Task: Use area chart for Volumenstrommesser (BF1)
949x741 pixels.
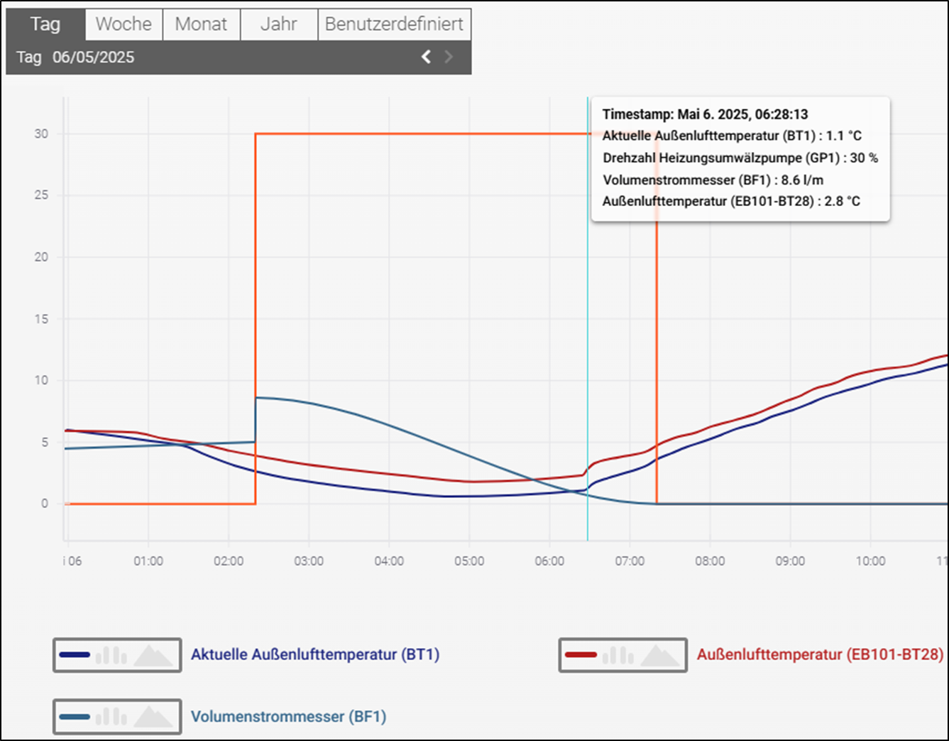Action: (x=153, y=717)
